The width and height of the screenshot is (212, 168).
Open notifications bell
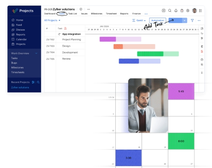(x=176, y=11)
